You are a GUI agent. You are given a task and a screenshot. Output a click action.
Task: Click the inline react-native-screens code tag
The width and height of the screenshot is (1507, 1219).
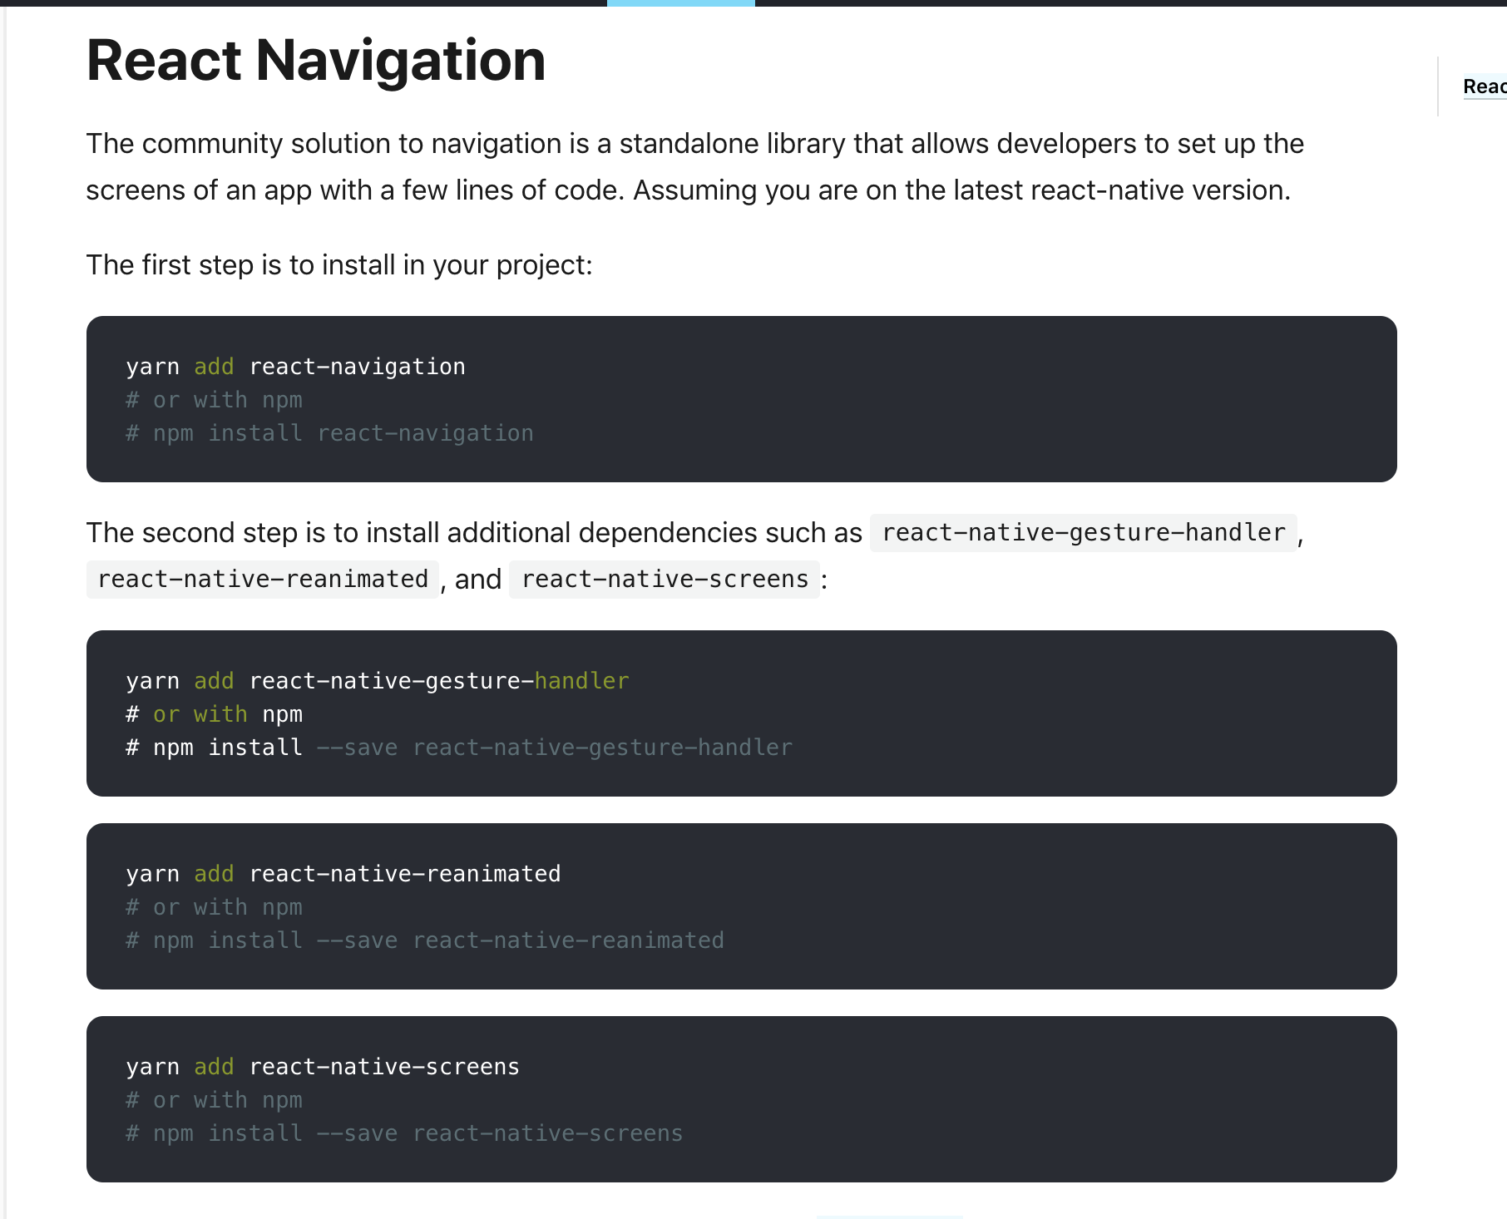click(x=665, y=579)
